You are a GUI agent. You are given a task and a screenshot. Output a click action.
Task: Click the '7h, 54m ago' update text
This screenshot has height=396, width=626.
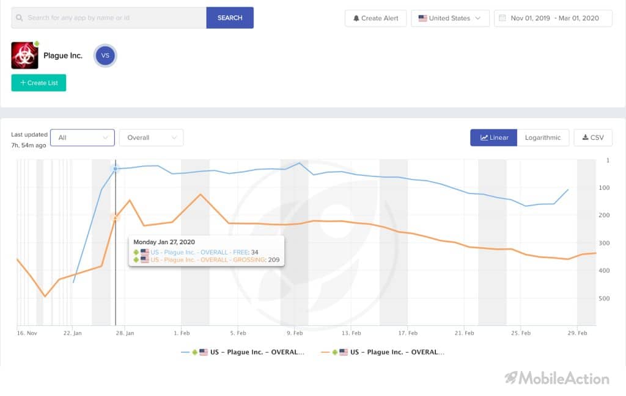tap(29, 145)
